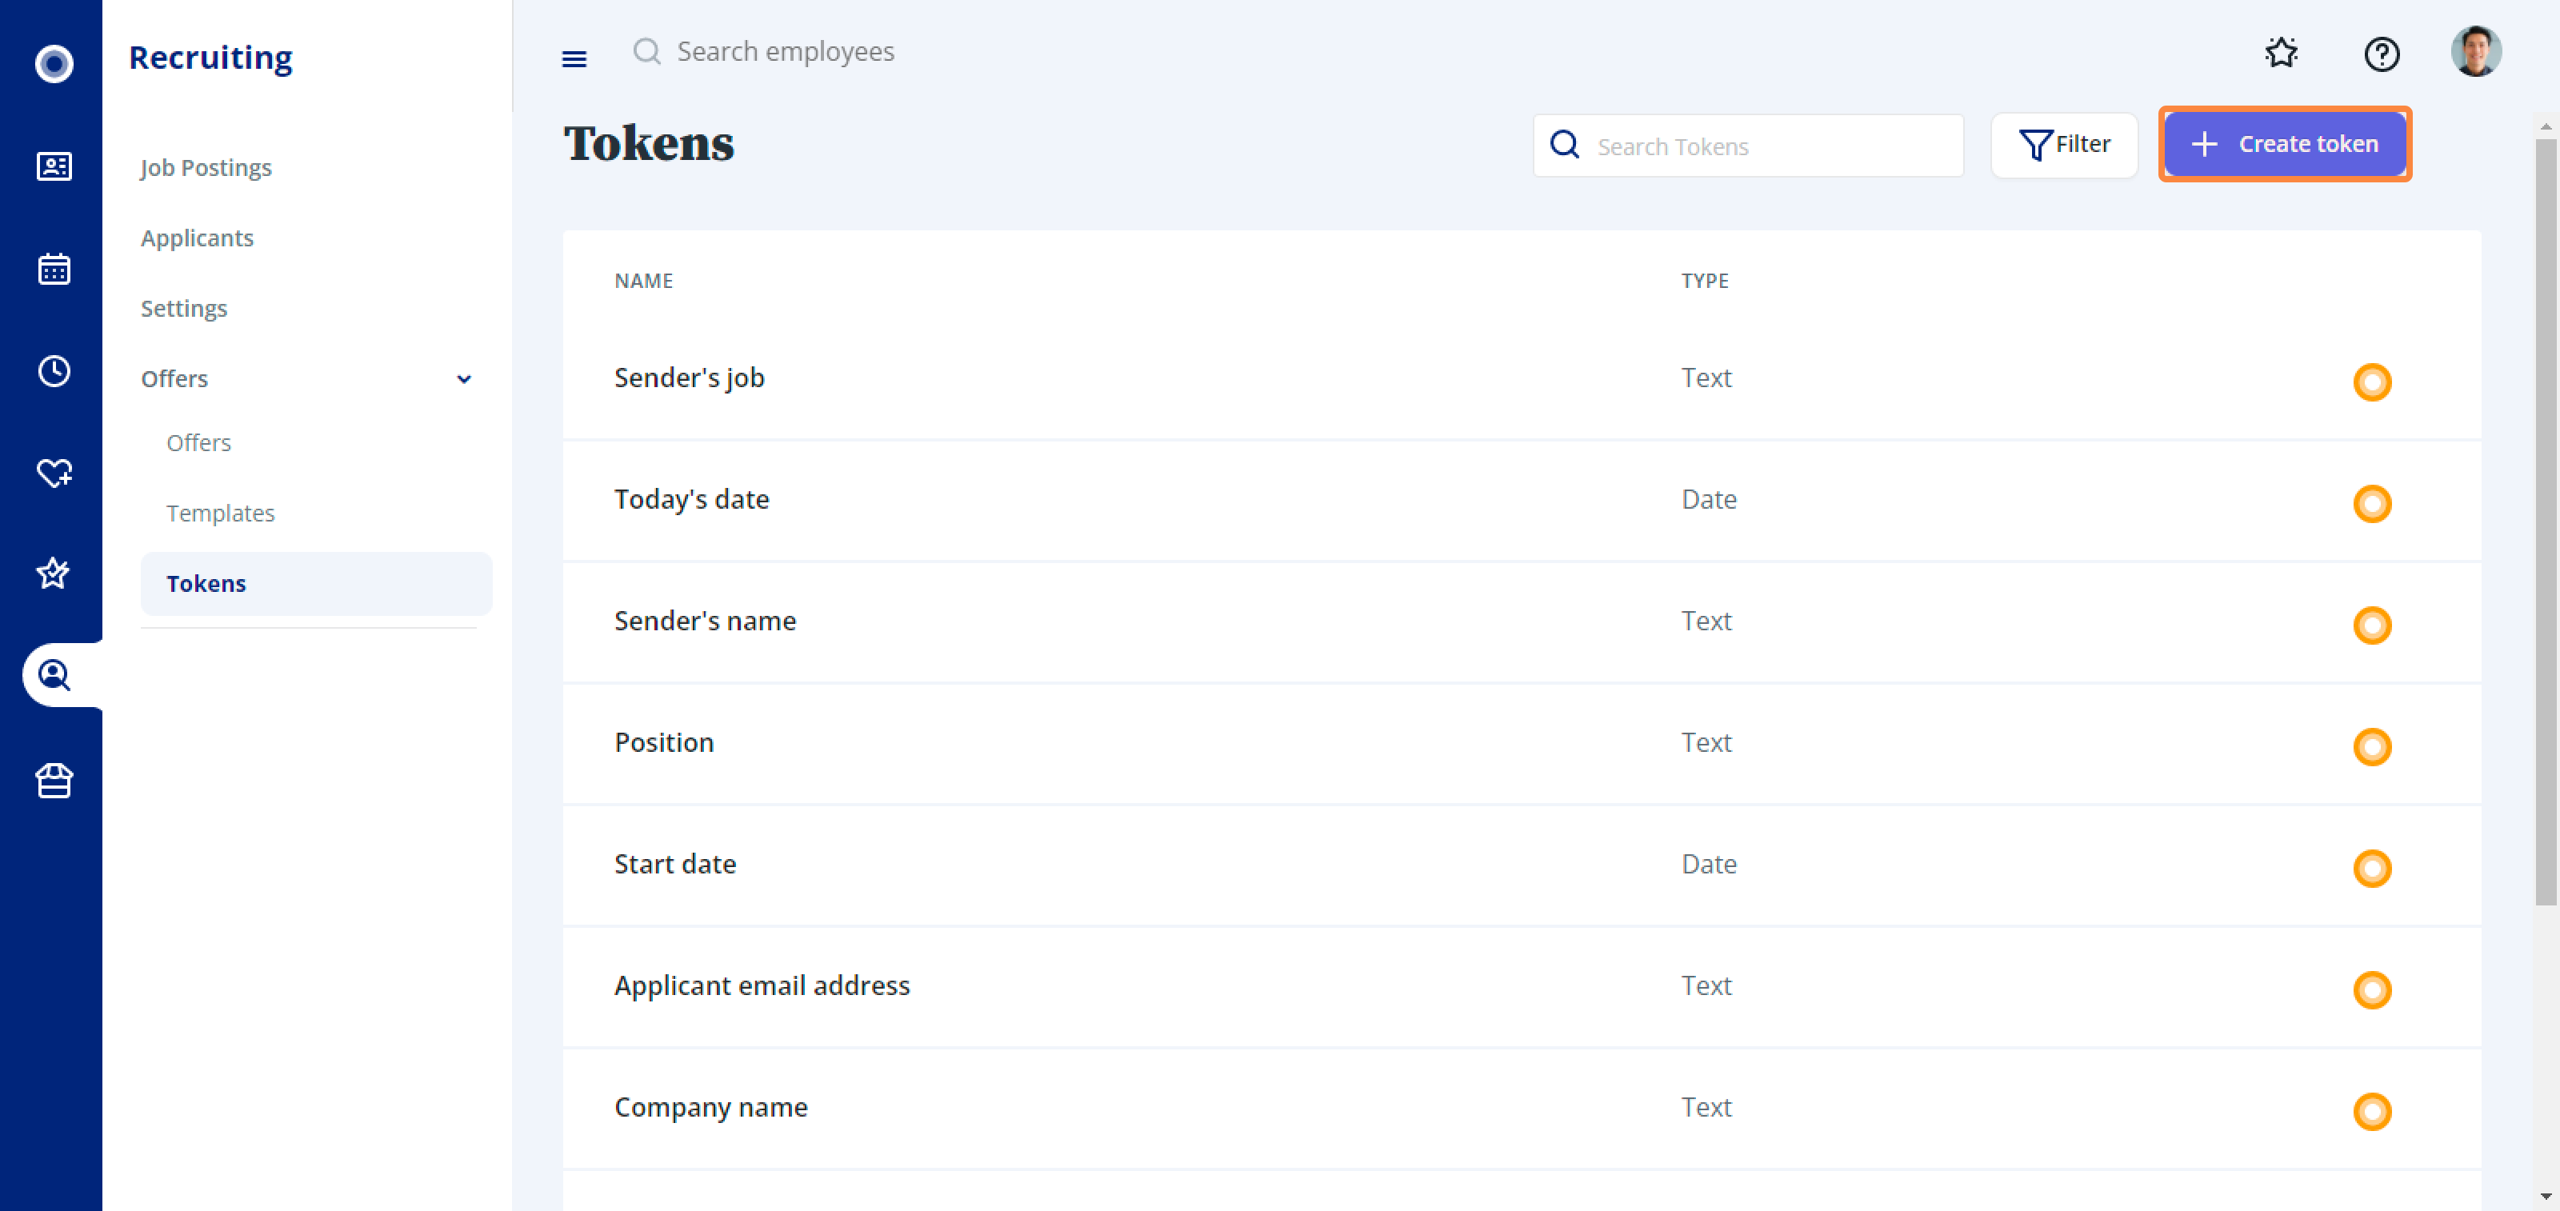Open the Filter button
Screen dimensions: 2560x1211
[x=2064, y=145]
